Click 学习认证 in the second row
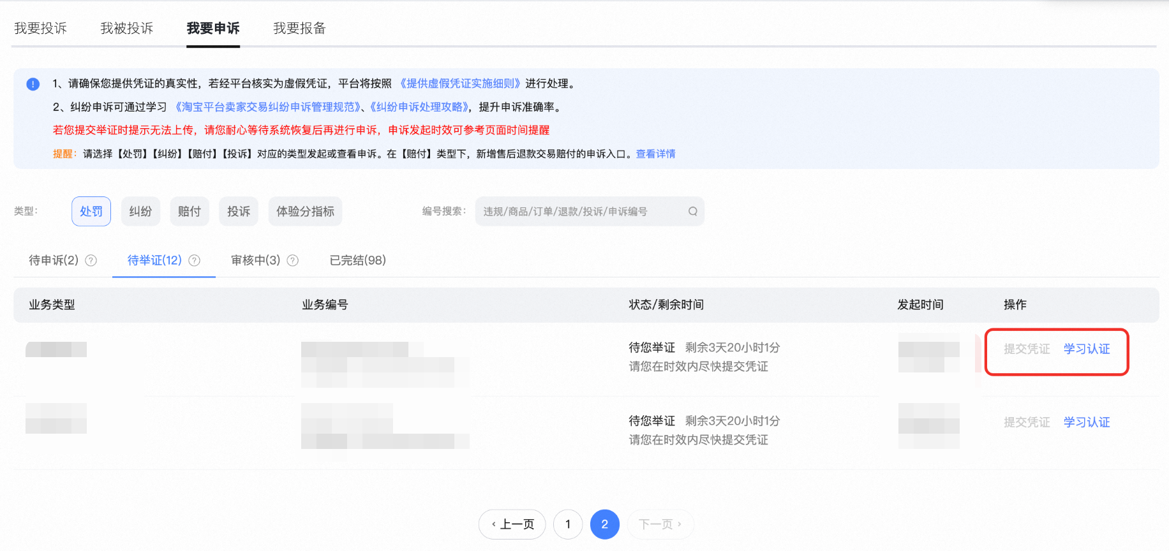1169x551 pixels. (x=1087, y=422)
